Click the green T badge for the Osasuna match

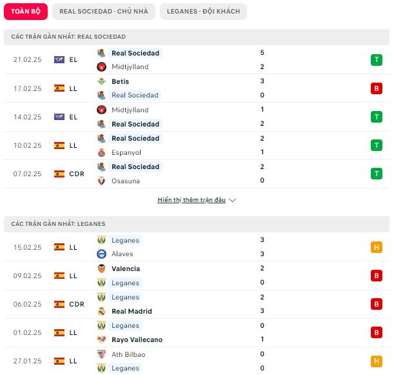376,174
